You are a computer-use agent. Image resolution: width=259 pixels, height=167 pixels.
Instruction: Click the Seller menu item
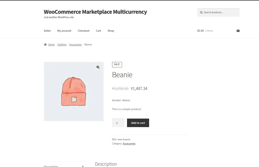pyautogui.click(x=47, y=31)
